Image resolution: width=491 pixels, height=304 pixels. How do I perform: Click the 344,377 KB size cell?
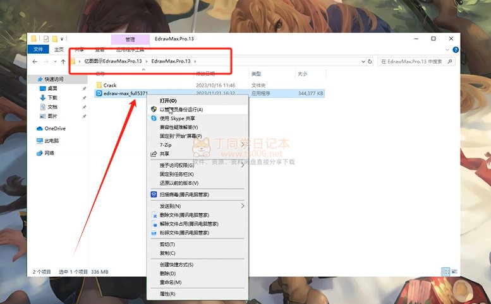tap(310, 93)
